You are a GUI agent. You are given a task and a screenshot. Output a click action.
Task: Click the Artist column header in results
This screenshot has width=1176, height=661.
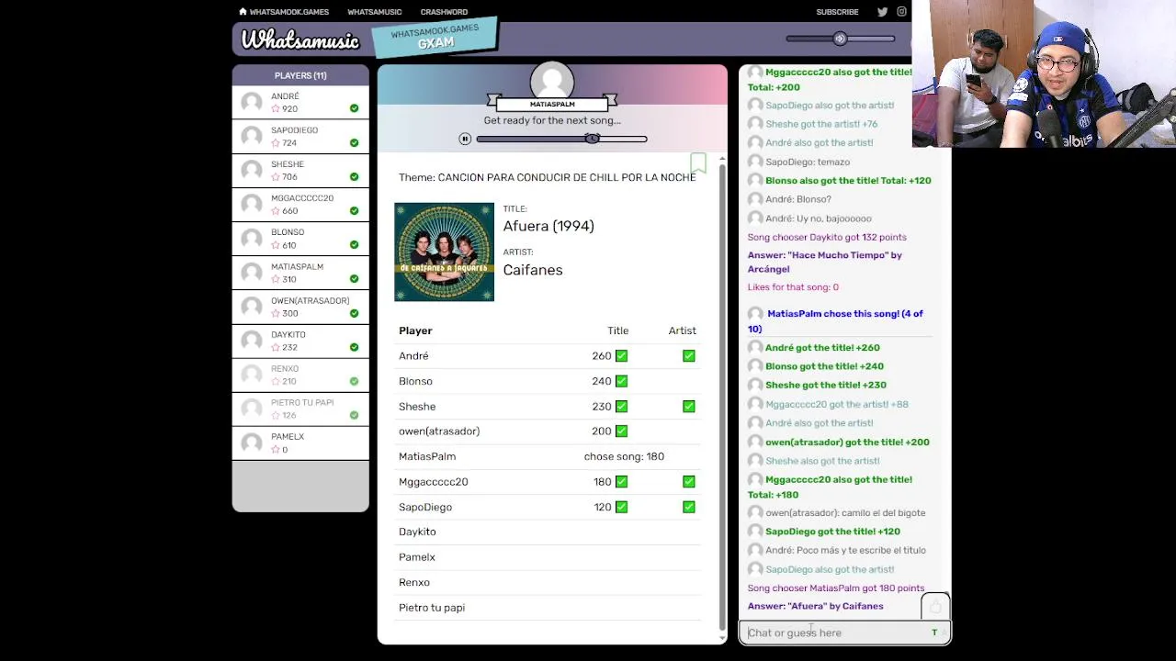point(682,330)
